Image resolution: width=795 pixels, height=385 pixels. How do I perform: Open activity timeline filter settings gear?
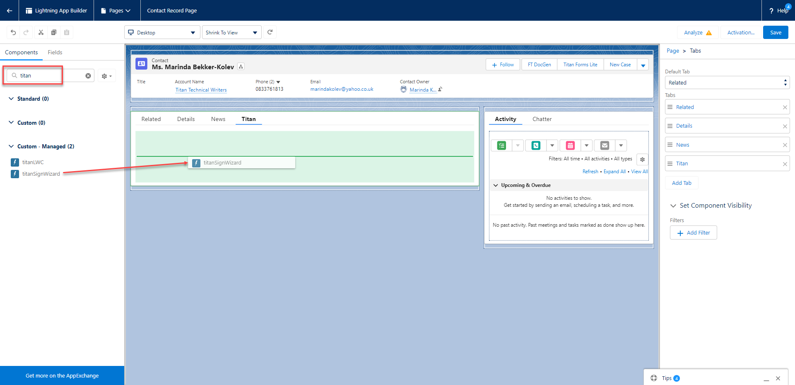(642, 159)
